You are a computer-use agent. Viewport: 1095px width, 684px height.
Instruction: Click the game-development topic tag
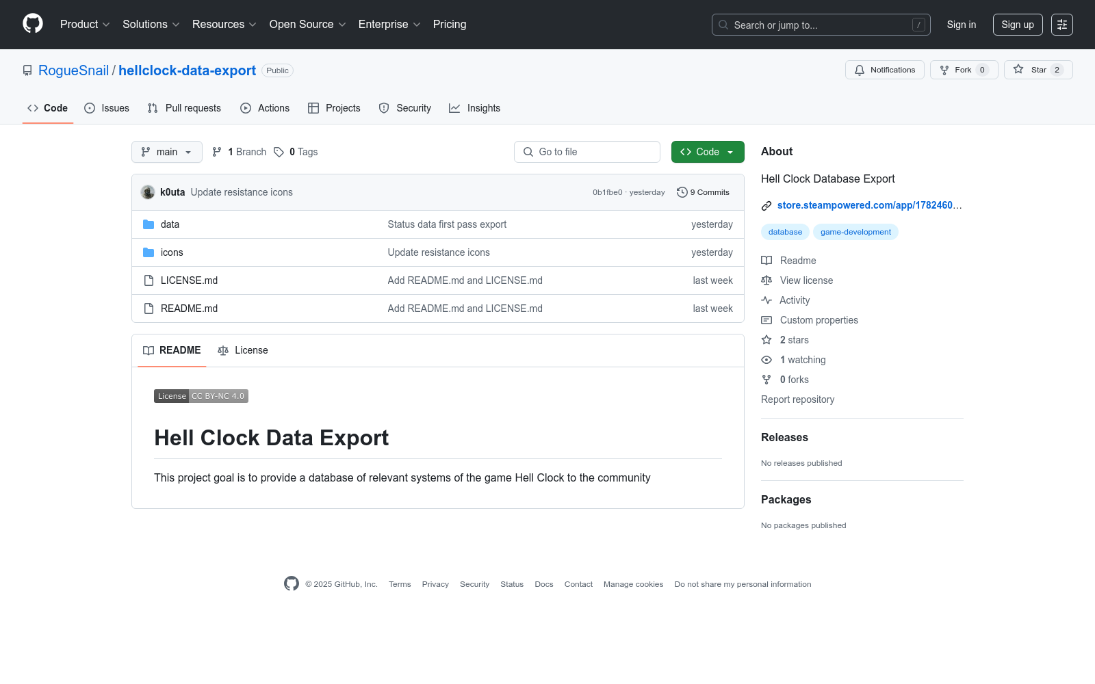pos(855,232)
